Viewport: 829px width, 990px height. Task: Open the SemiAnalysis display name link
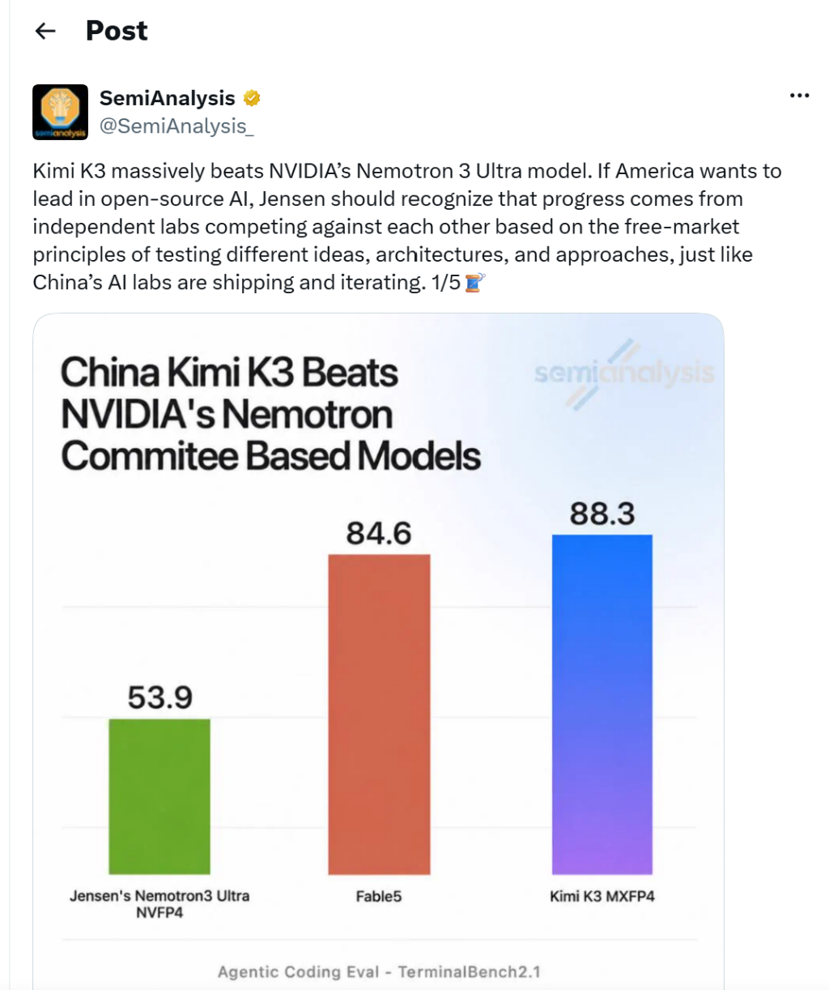click(167, 98)
